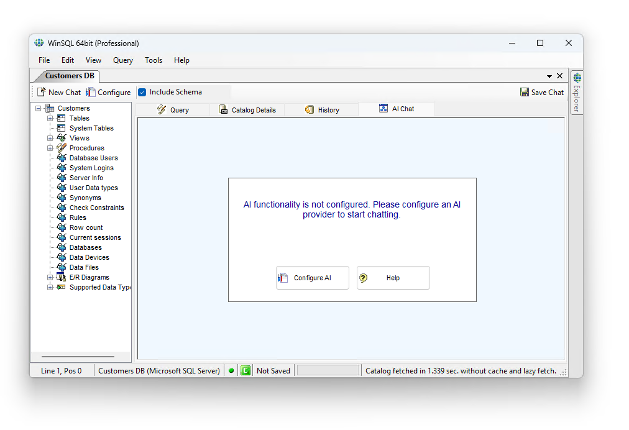Click the System Tables node icon

coord(62,129)
